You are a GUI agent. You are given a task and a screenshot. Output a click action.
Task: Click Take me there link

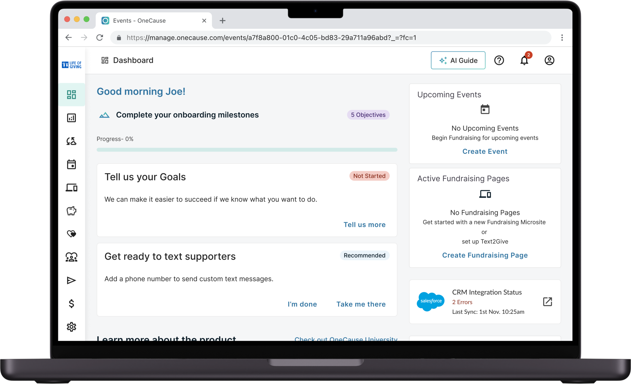tap(361, 304)
